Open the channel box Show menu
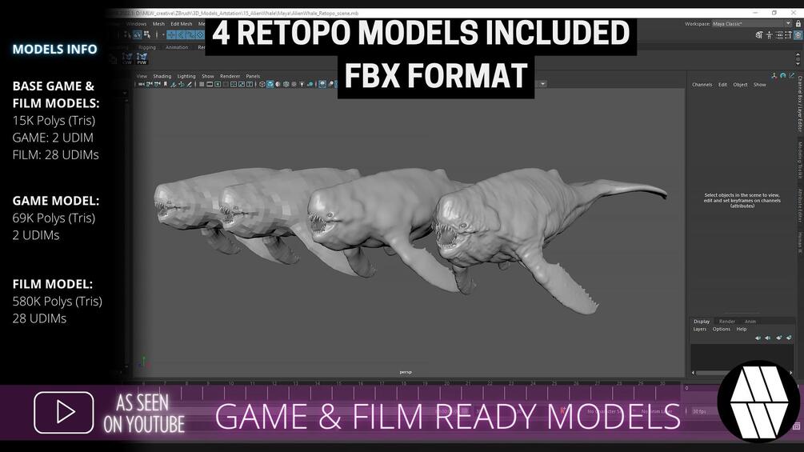This screenshot has height=452, width=804. 759,85
